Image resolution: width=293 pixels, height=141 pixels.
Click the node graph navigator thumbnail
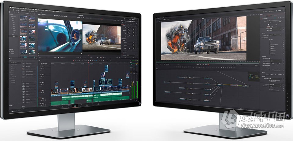(x=254, y=77)
